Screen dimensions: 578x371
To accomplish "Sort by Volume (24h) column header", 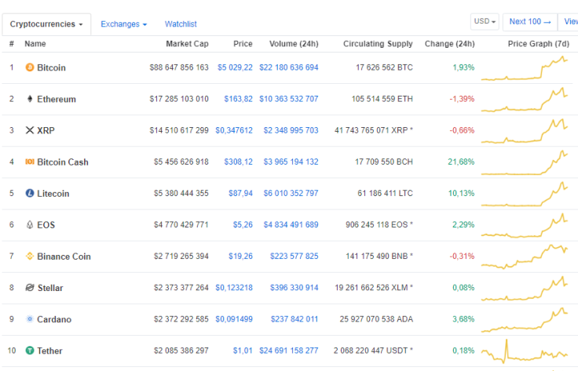I will pos(294,44).
